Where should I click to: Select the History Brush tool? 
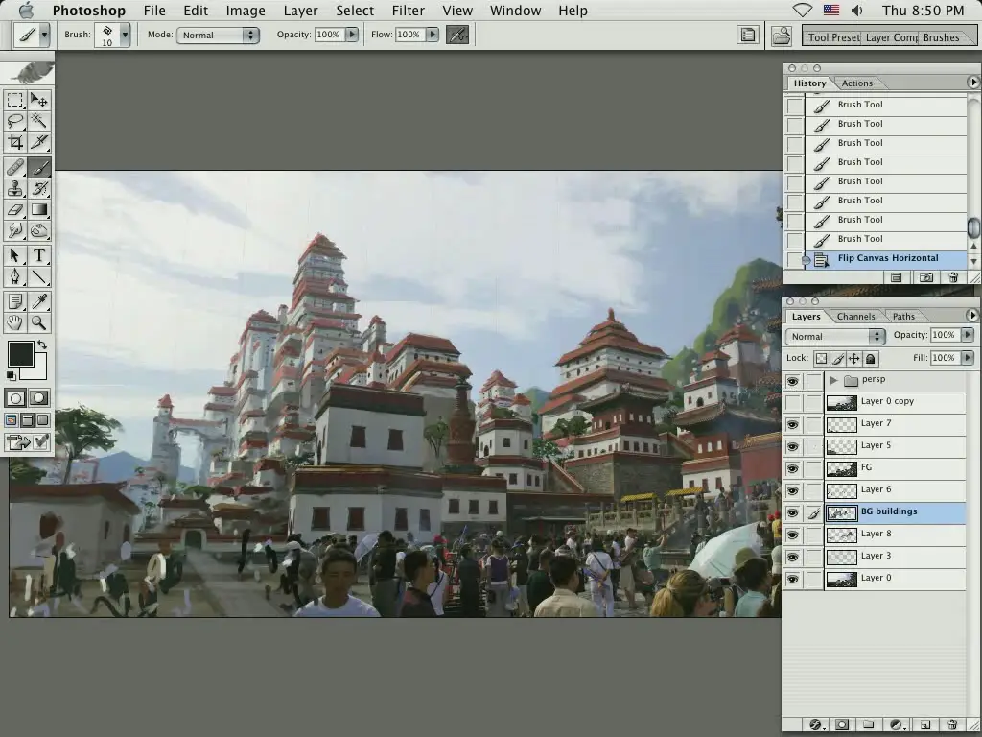[x=38, y=189]
